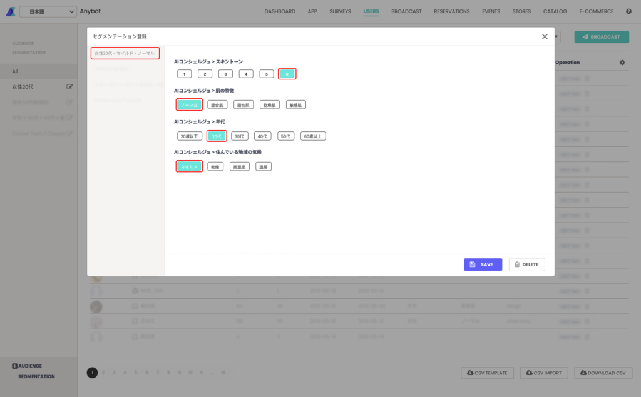
Task: Click the help question mark icon
Action: click(628, 11)
